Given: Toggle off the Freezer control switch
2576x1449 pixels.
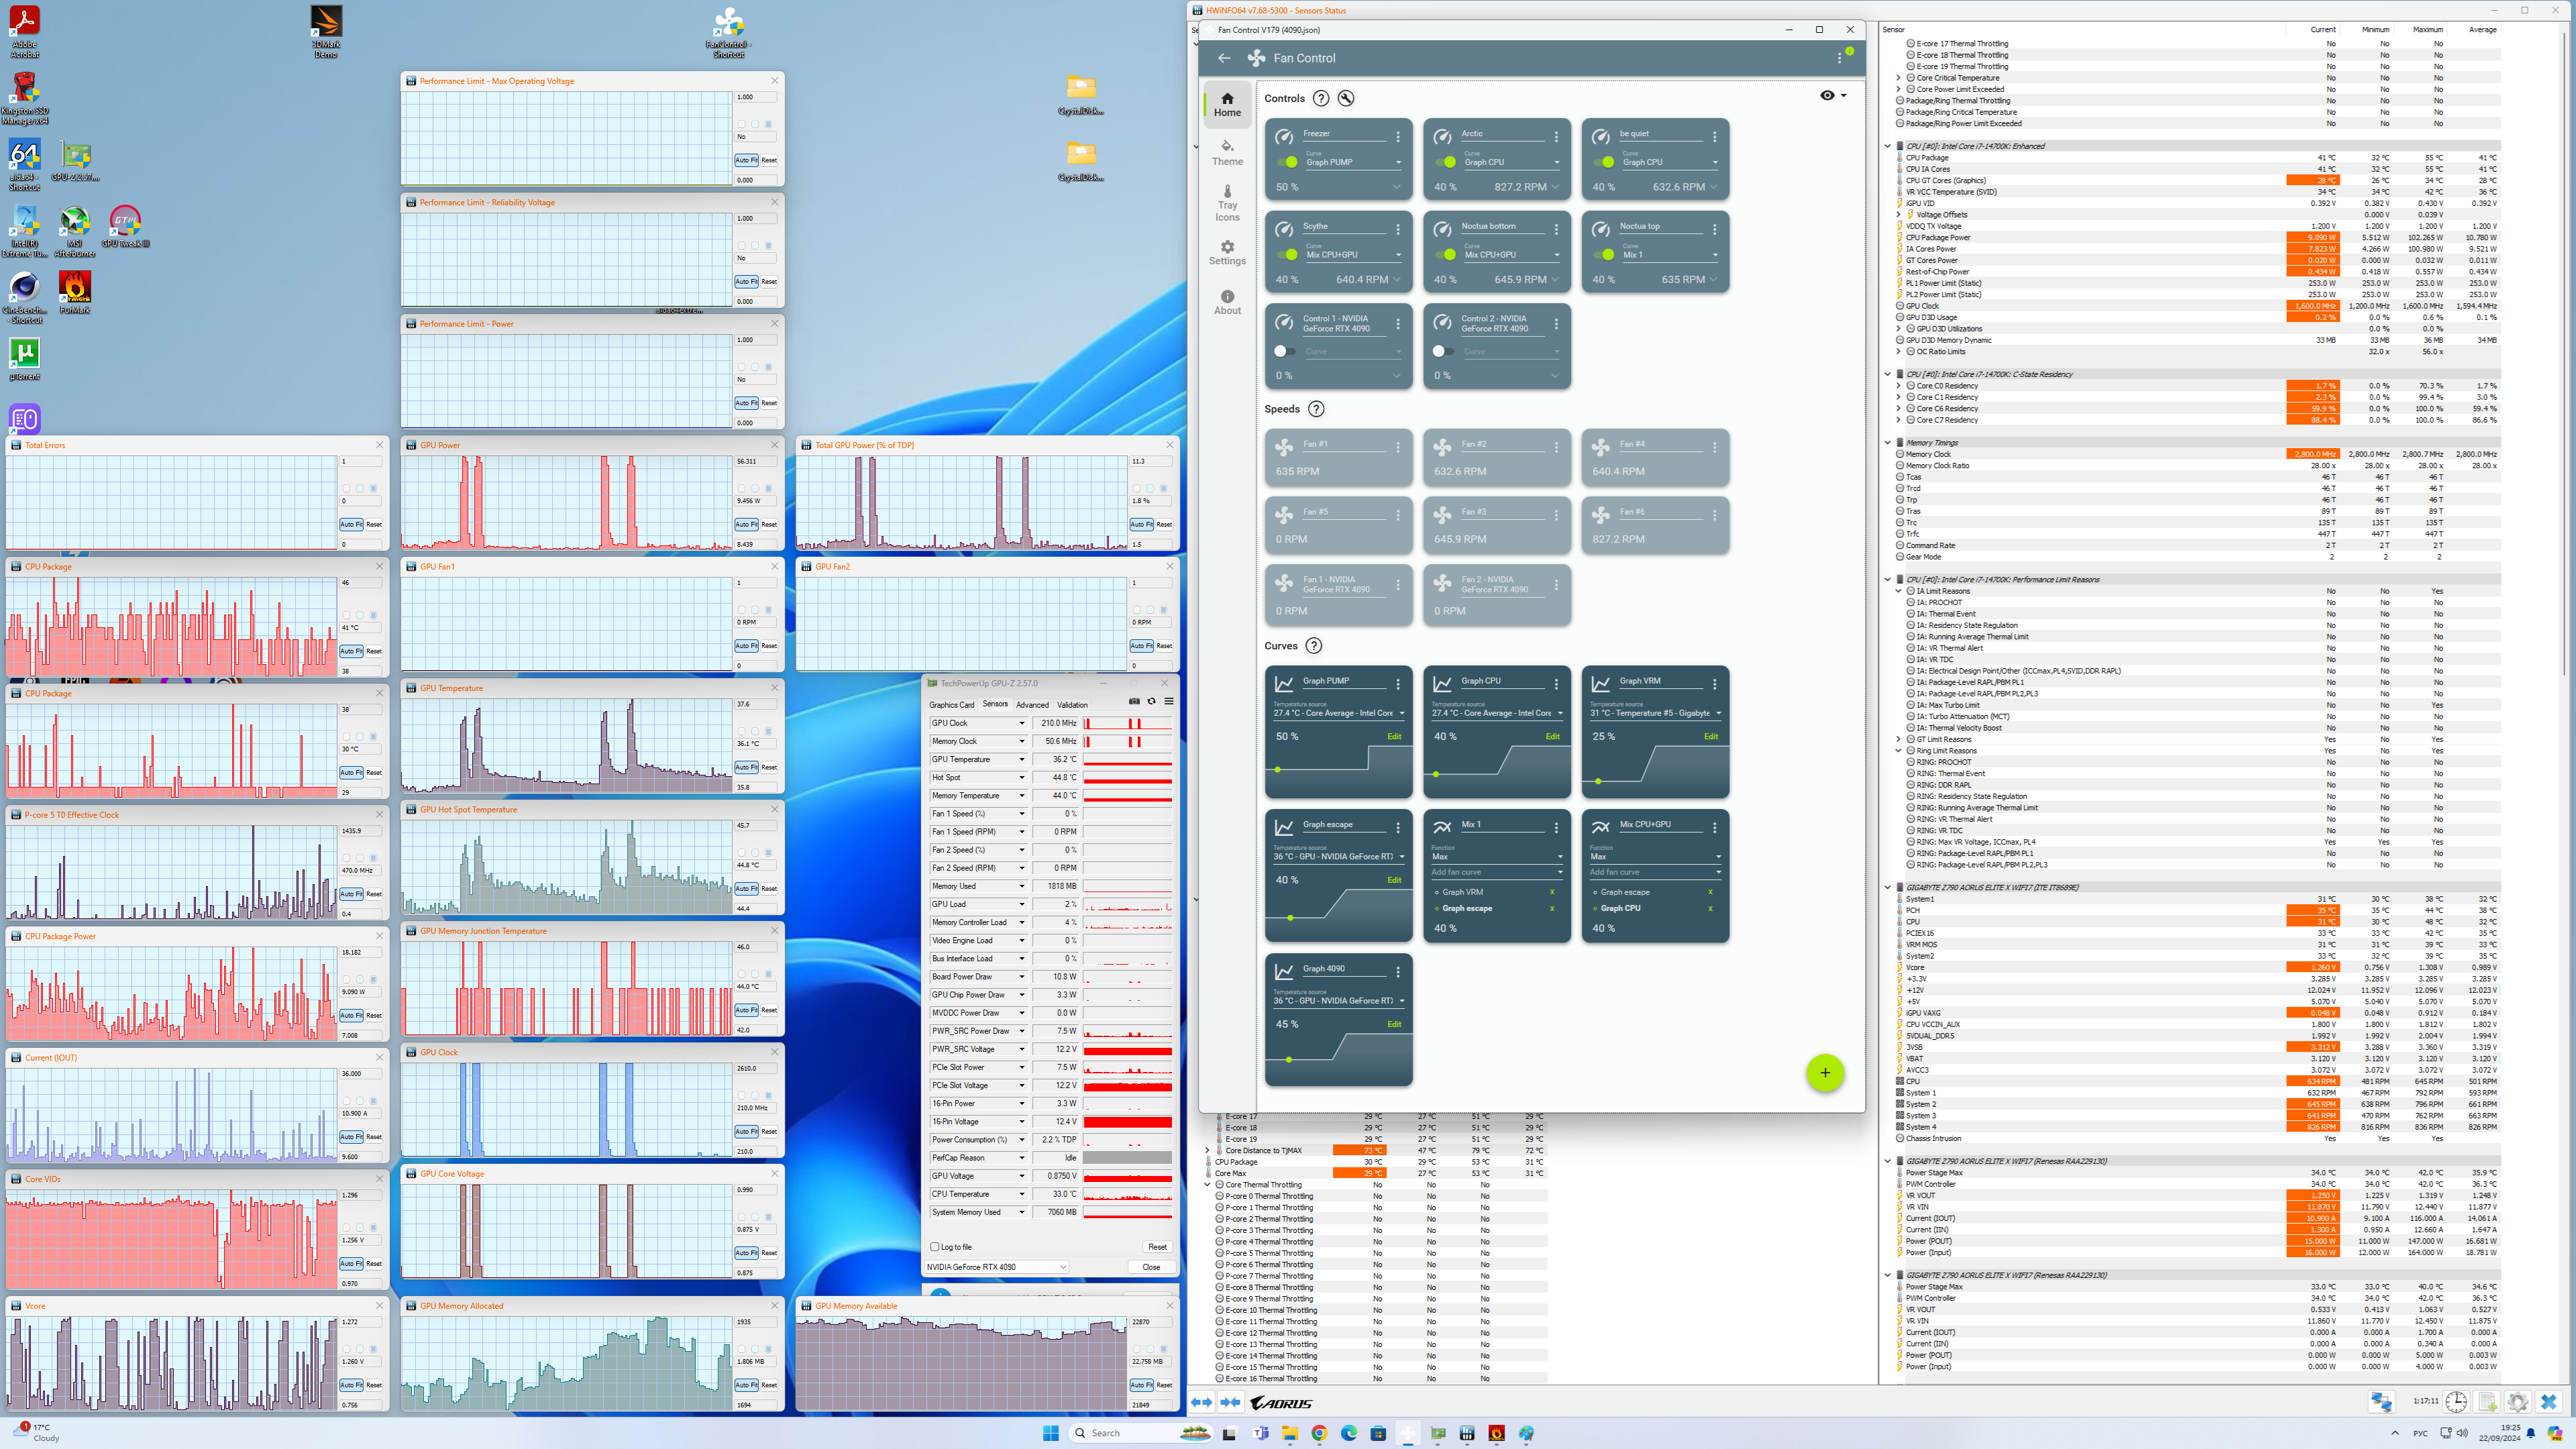Looking at the screenshot, I should click(x=1287, y=162).
